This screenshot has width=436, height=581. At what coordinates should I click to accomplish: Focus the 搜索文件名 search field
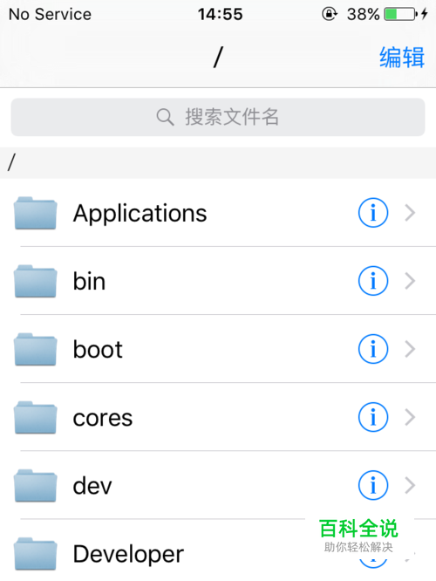click(x=218, y=117)
